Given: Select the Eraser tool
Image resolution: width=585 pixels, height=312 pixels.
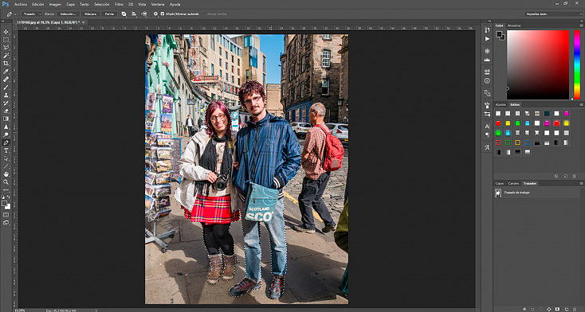Looking at the screenshot, I should (x=6, y=111).
